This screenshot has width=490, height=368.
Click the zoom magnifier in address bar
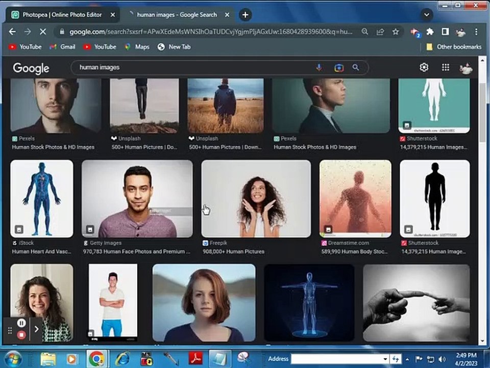click(x=364, y=32)
